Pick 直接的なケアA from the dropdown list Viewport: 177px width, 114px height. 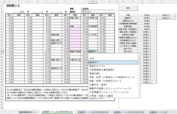click(113, 66)
